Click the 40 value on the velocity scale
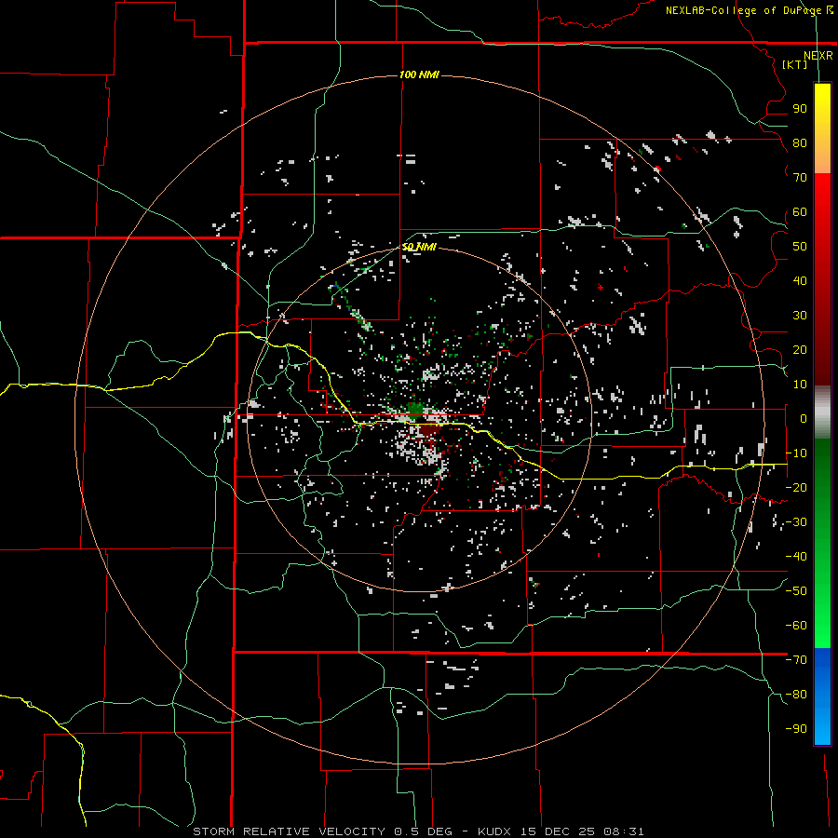Screen dimensions: 838x838 [x=800, y=281]
